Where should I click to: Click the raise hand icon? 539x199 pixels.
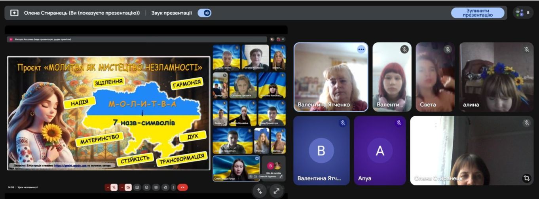(x=165, y=187)
